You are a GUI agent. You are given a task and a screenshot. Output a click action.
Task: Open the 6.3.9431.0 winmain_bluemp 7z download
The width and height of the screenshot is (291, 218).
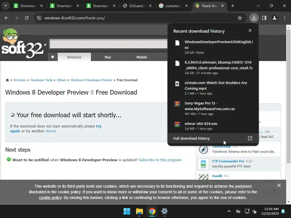pyautogui.click(x=213, y=68)
